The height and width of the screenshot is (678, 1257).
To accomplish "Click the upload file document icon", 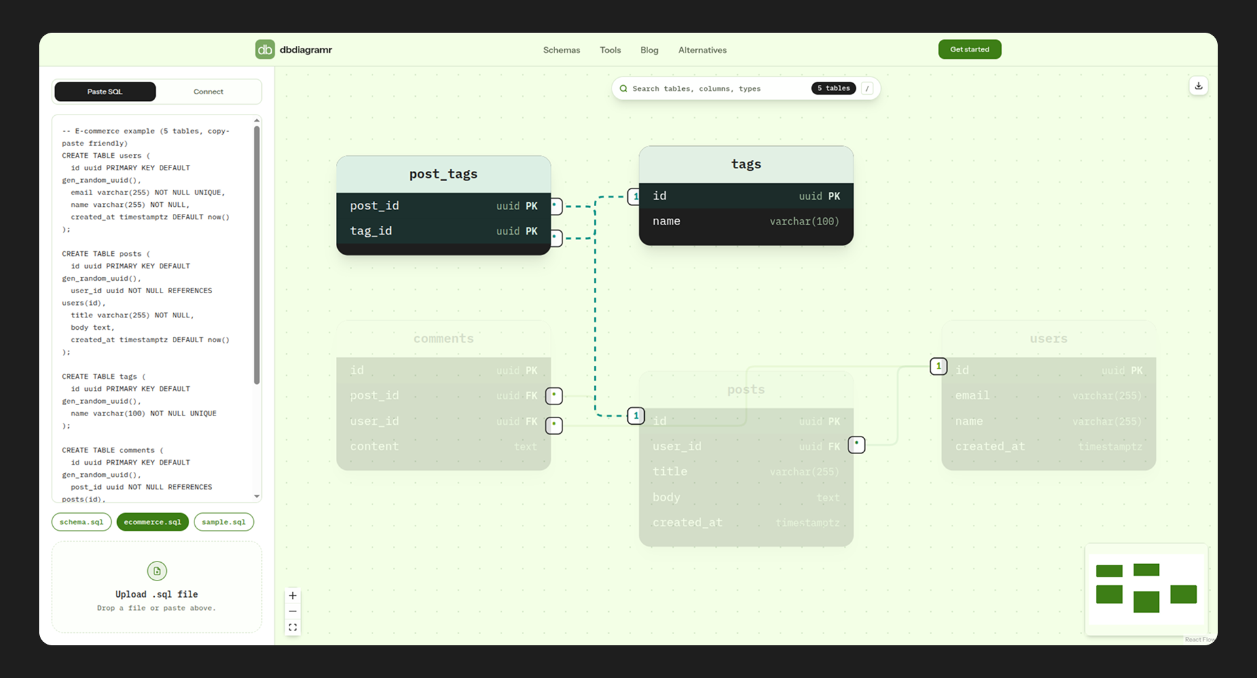I will pyautogui.click(x=157, y=571).
